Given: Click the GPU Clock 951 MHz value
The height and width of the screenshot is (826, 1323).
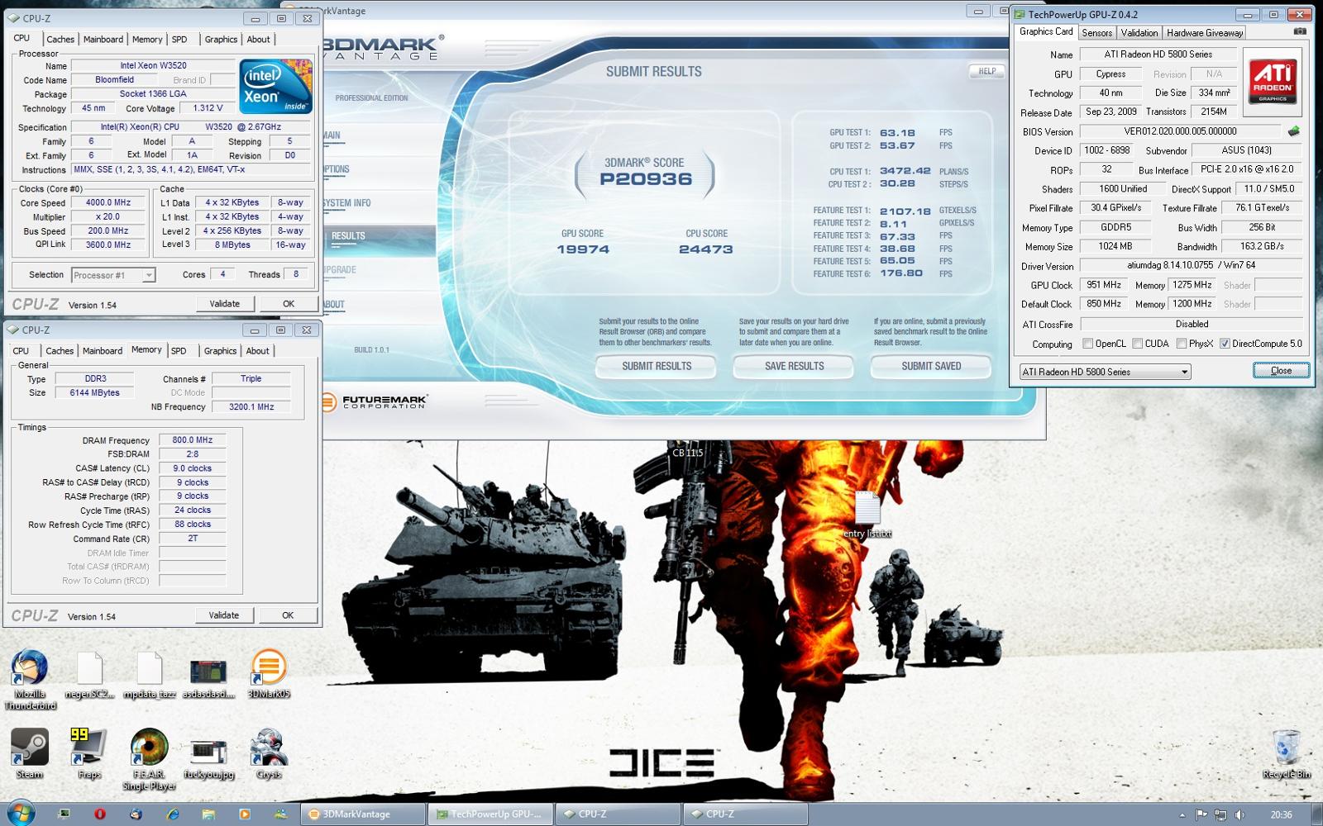Looking at the screenshot, I should (x=1104, y=285).
